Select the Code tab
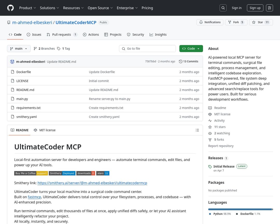Viewport: 280px width, 224px height. [15, 35]
